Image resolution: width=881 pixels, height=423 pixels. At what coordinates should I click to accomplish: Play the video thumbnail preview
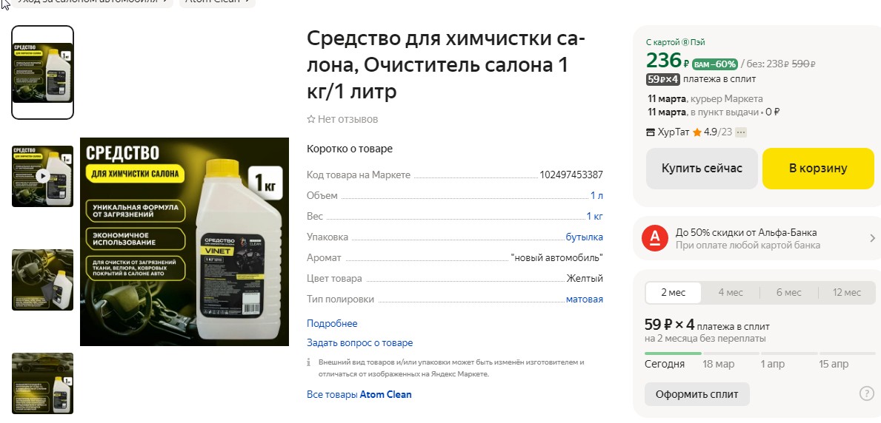43,176
